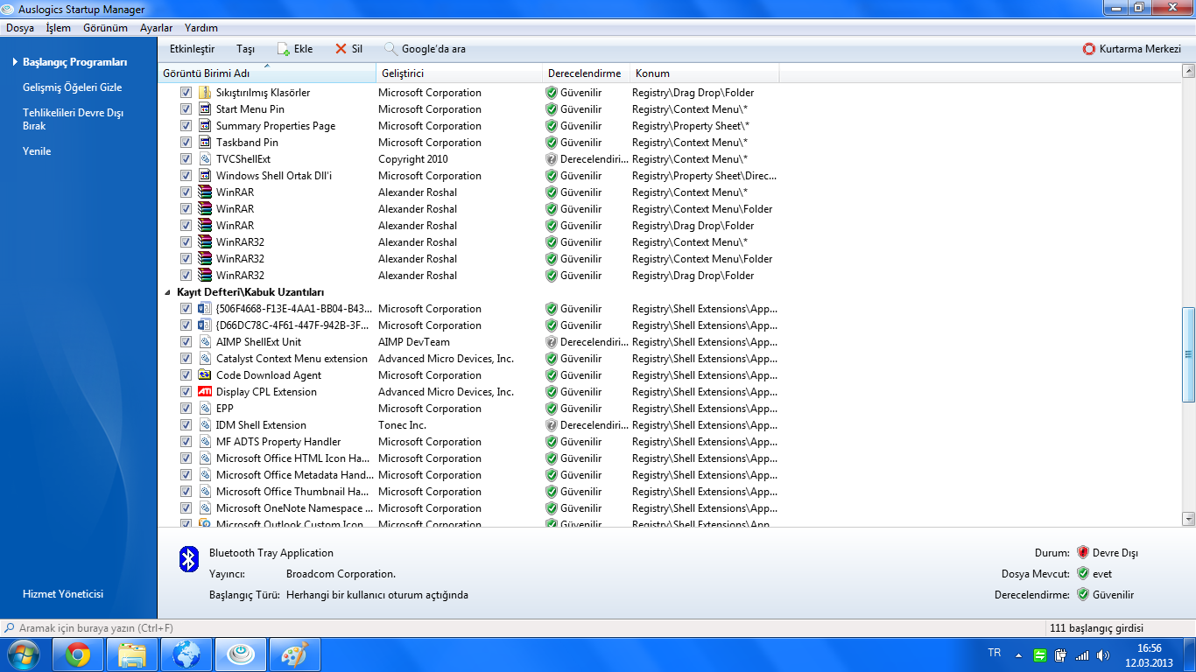
Task: Click the Word icon of {506F4668-F13E... entry
Action: click(x=205, y=309)
